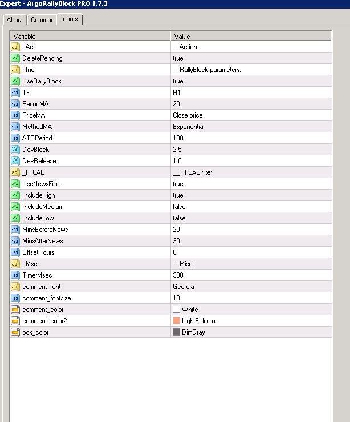This screenshot has height=422, width=350.
Task: Click the integer icon beside MinsAfterNews
Action: point(15,241)
